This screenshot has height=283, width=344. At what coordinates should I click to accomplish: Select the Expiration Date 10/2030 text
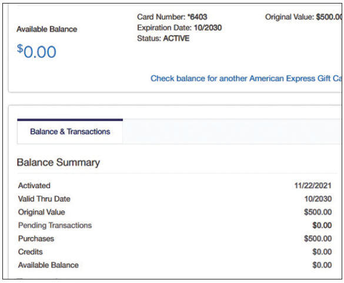pos(179,28)
